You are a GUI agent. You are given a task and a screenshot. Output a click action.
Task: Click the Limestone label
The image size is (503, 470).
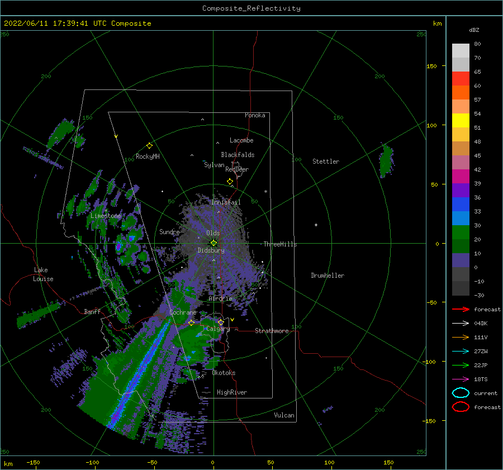pos(106,216)
